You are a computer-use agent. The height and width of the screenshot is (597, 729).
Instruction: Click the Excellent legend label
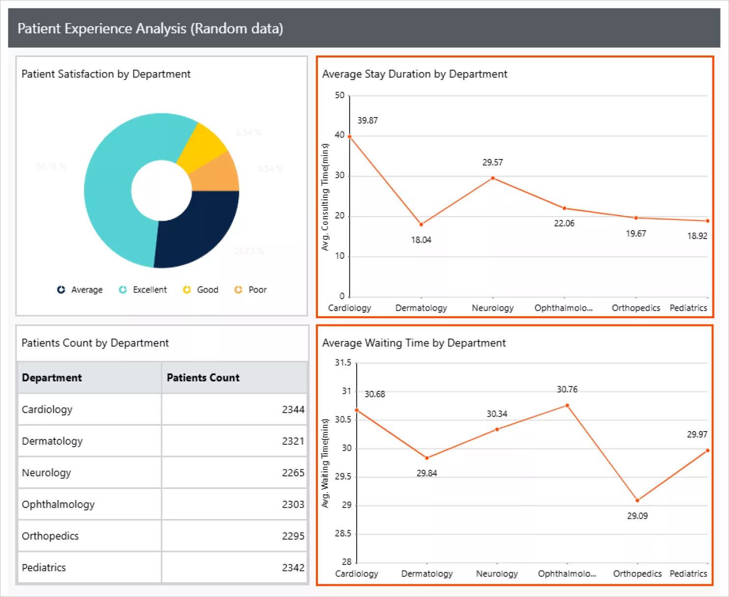click(150, 290)
